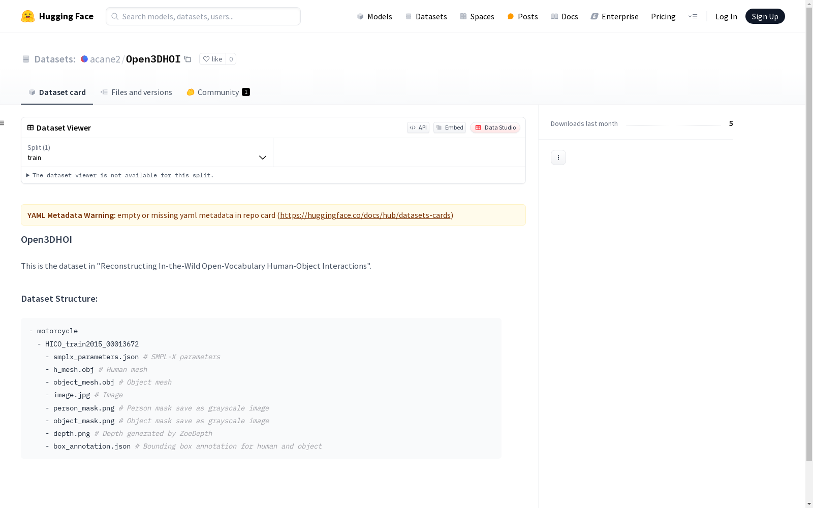This screenshot has height=508, width=813.
Task: Focus the search models input field
Action: 203,16
